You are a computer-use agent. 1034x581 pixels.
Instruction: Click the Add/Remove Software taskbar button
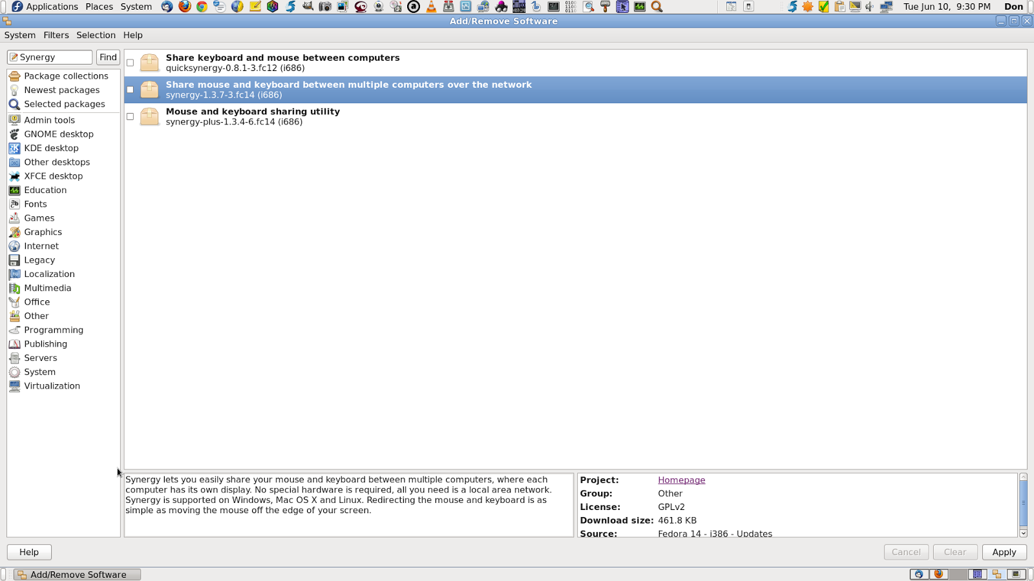(x=78, y=575)
